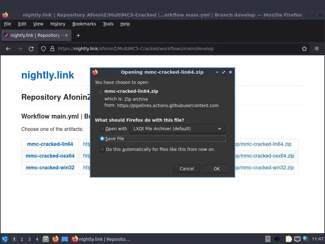Viewport: 325px width, 244px height.
Task: Click the OK button in the dialog
Action: [216, 169]
